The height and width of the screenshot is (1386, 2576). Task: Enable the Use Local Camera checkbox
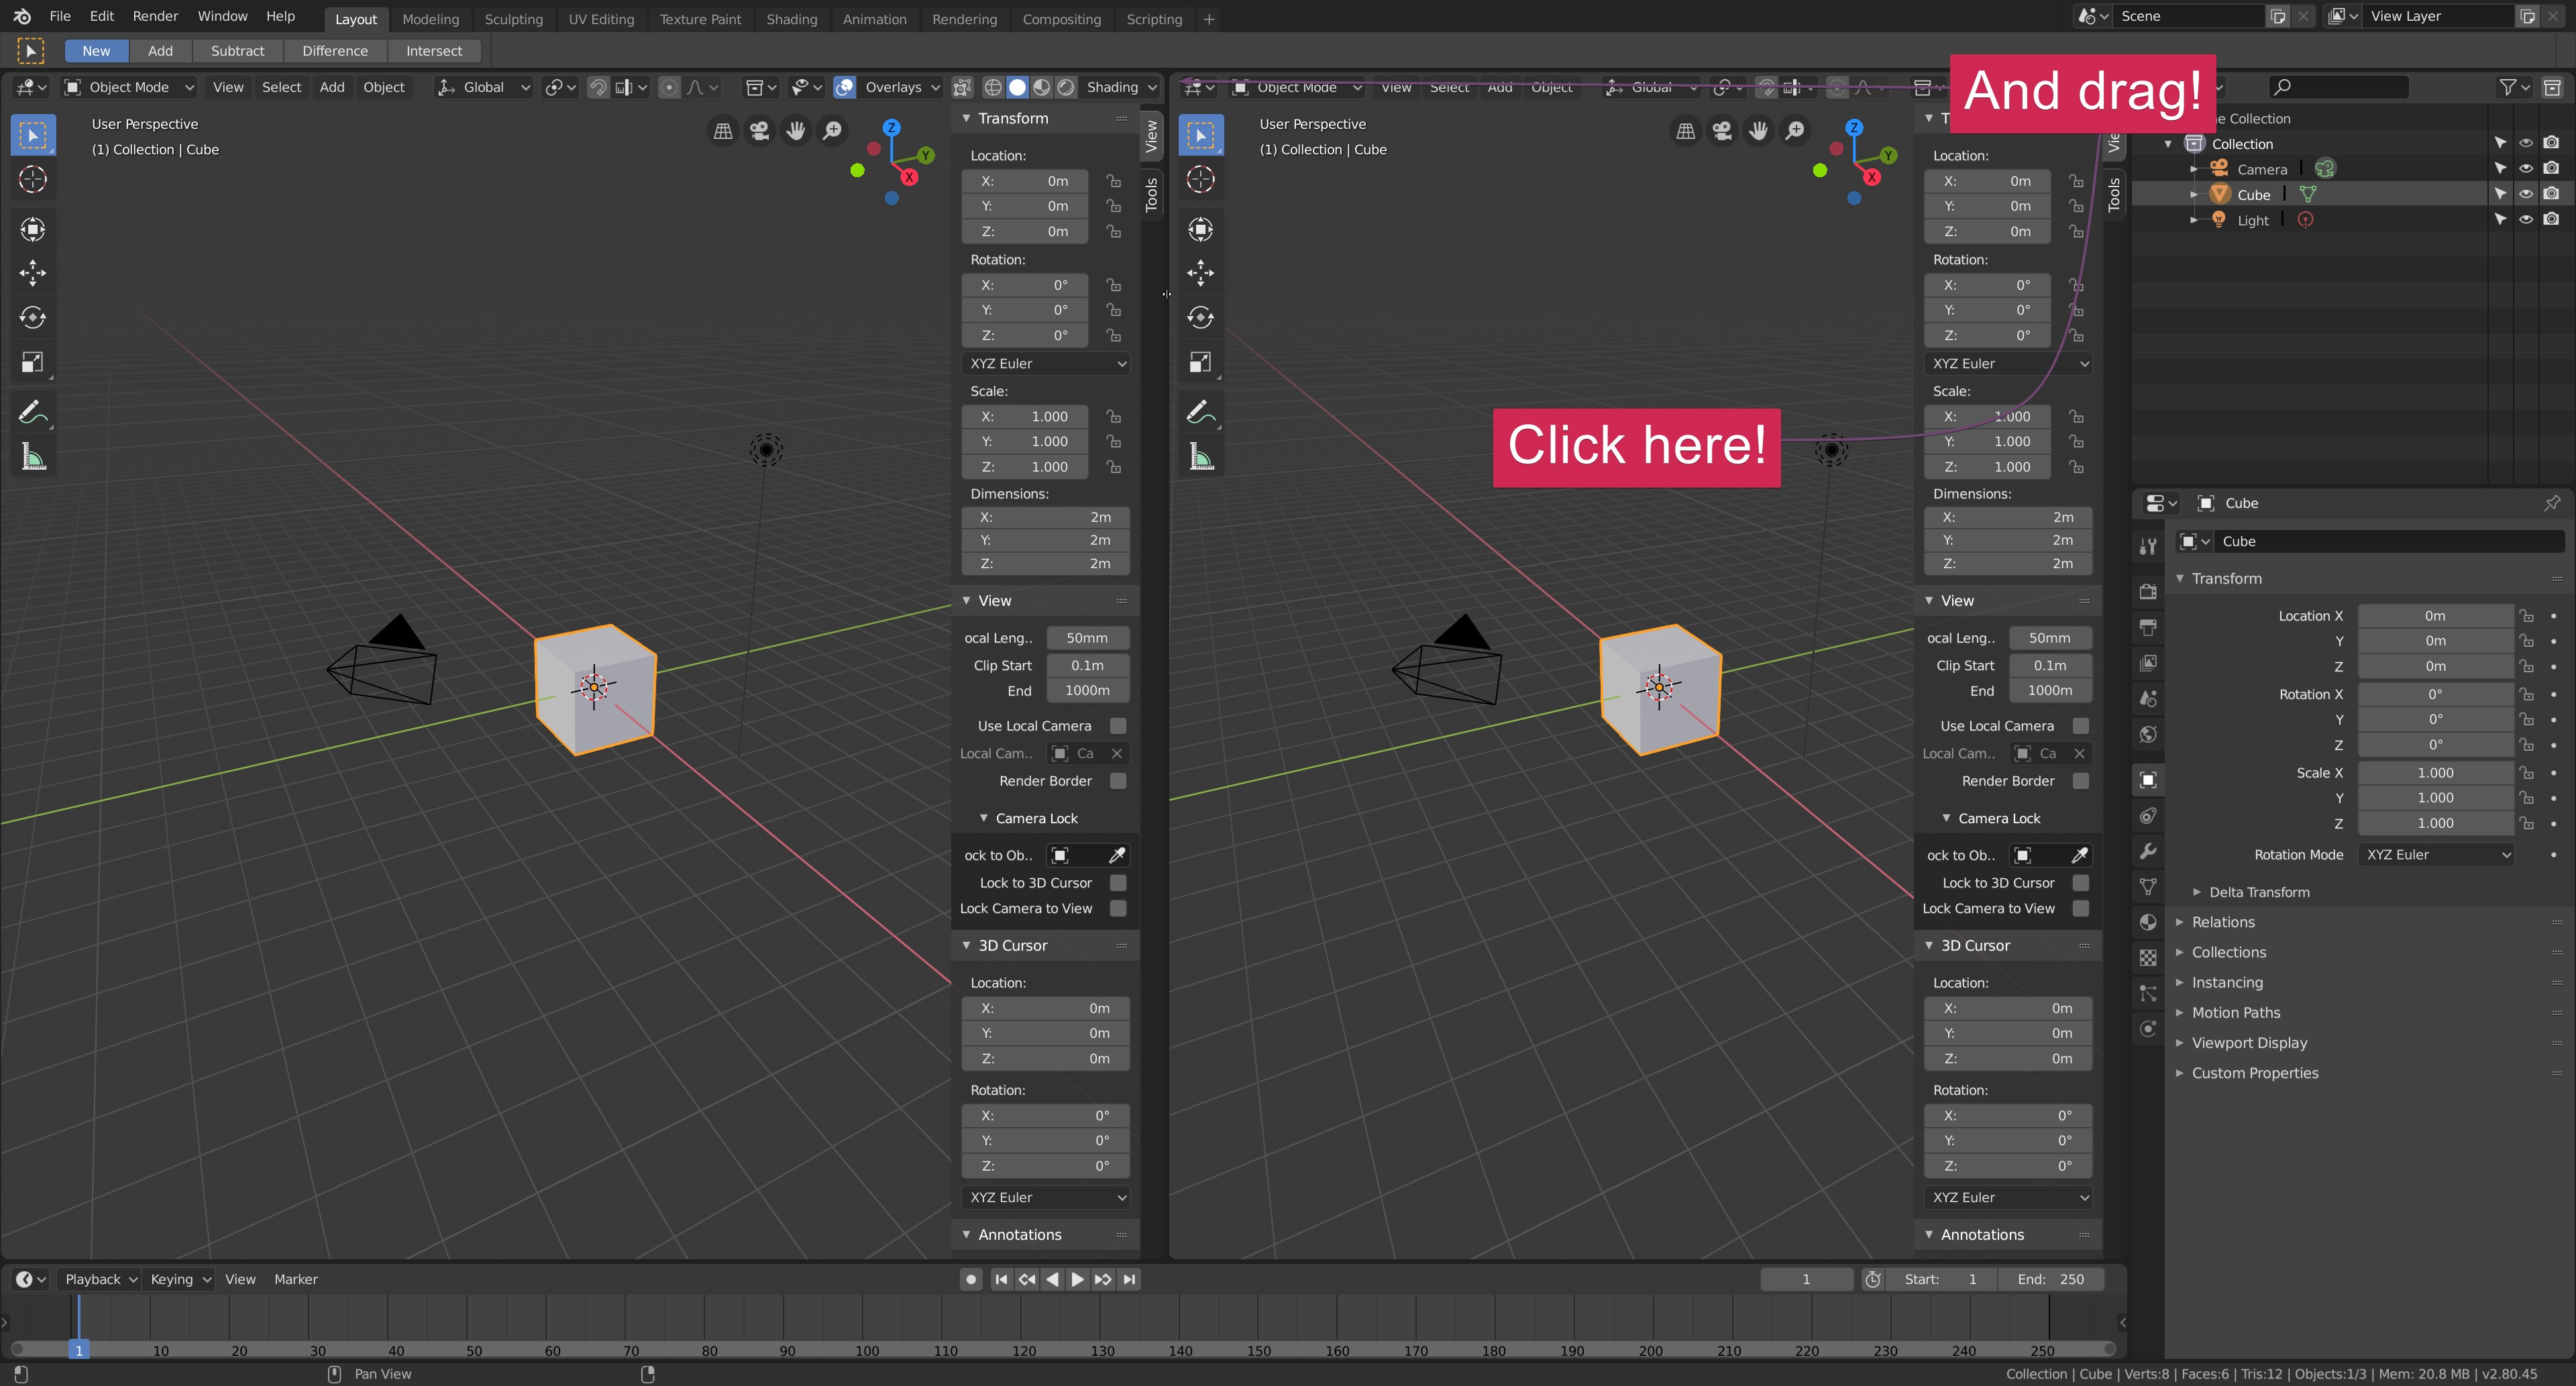click(x=1118, y=725)
